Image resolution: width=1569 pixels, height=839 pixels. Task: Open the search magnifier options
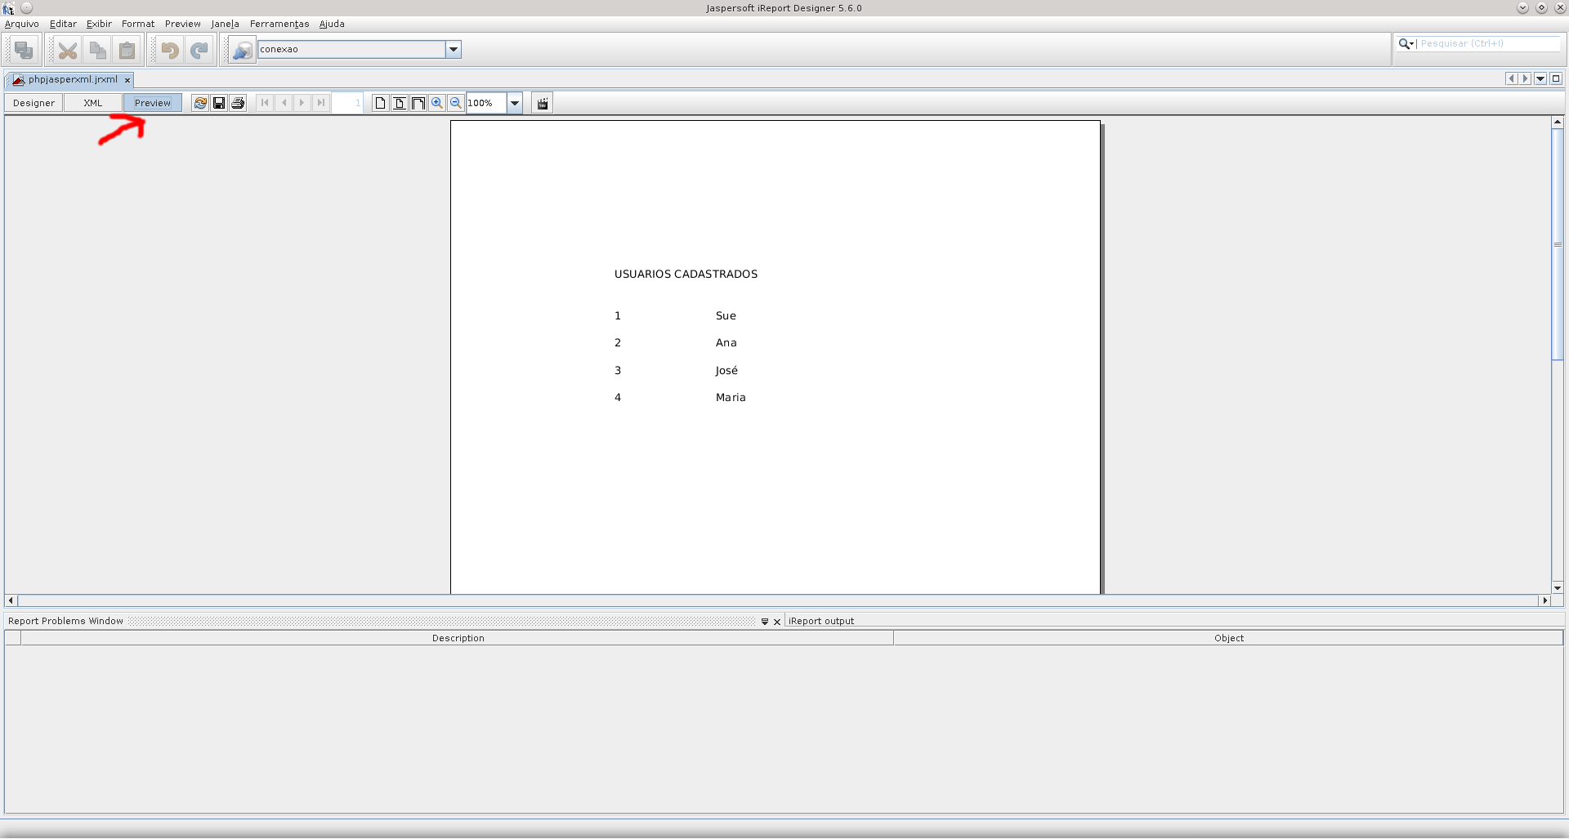(x=1406, y=44)
